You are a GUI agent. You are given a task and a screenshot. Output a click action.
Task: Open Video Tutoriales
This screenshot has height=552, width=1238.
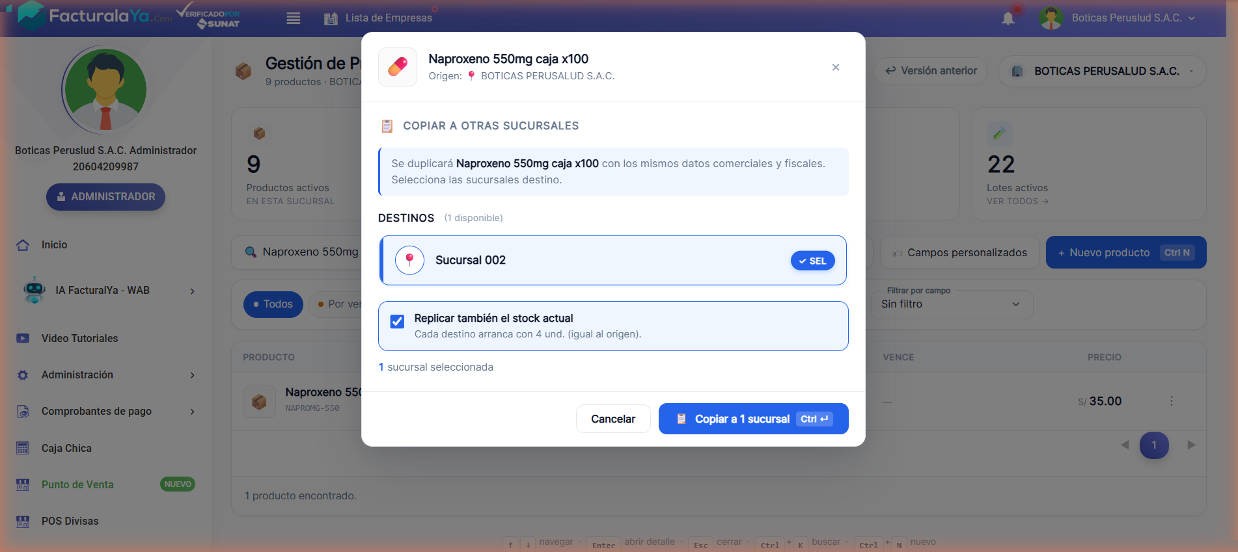(x=80, y=338)
